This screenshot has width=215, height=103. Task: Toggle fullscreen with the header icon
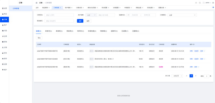point(203,3)
